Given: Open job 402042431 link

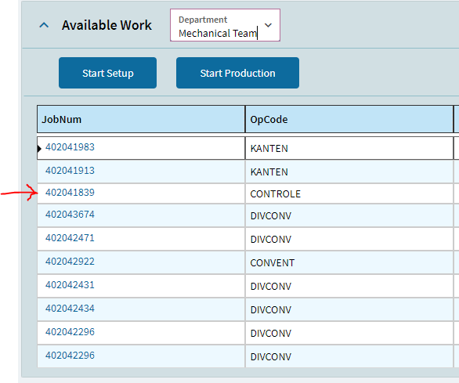Looking at the screenshot, I should (70, 284).
